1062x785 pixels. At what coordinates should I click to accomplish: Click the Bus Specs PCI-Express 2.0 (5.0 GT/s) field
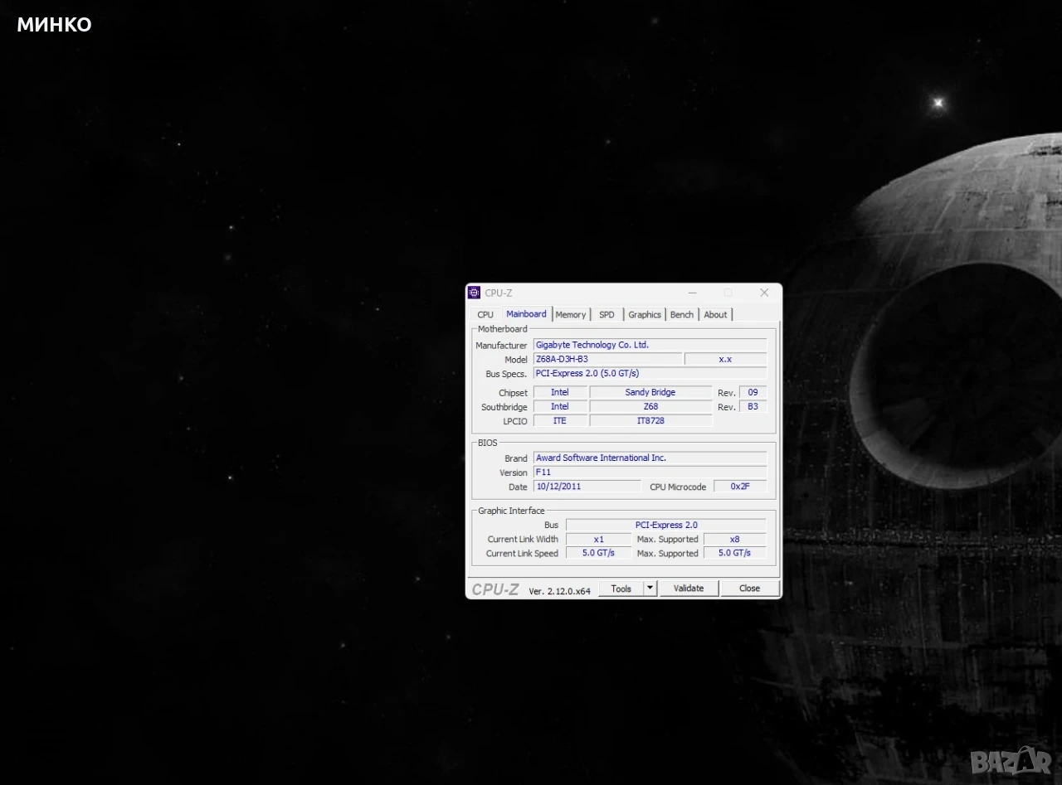pyautogui.click(x=650, y=374)
